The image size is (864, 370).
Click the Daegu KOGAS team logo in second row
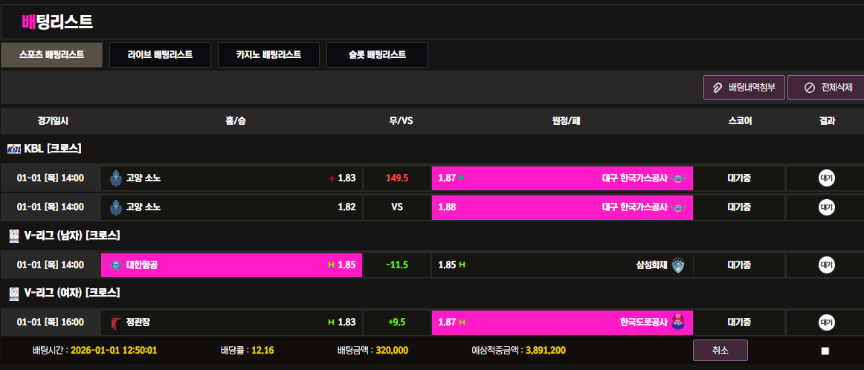680,207
